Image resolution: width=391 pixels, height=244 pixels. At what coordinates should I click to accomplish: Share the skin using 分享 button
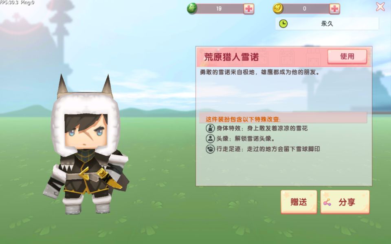point(345,202)
